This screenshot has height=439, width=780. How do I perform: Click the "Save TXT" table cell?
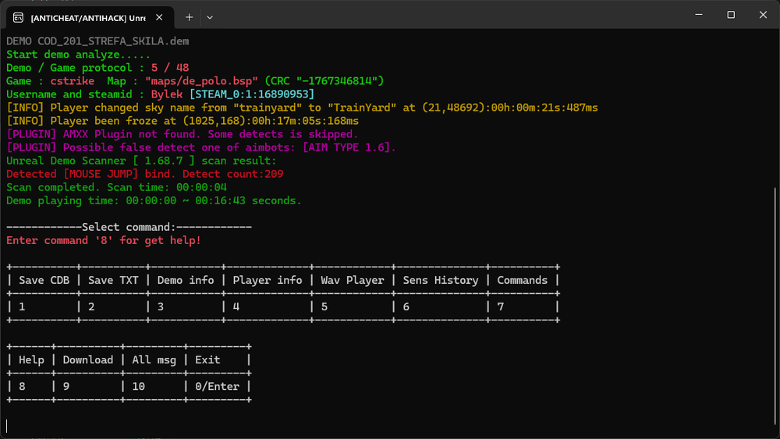click(113, 281)
